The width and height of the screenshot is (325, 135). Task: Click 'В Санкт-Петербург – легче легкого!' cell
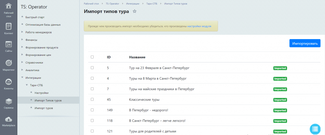click(x=157, y=121)
